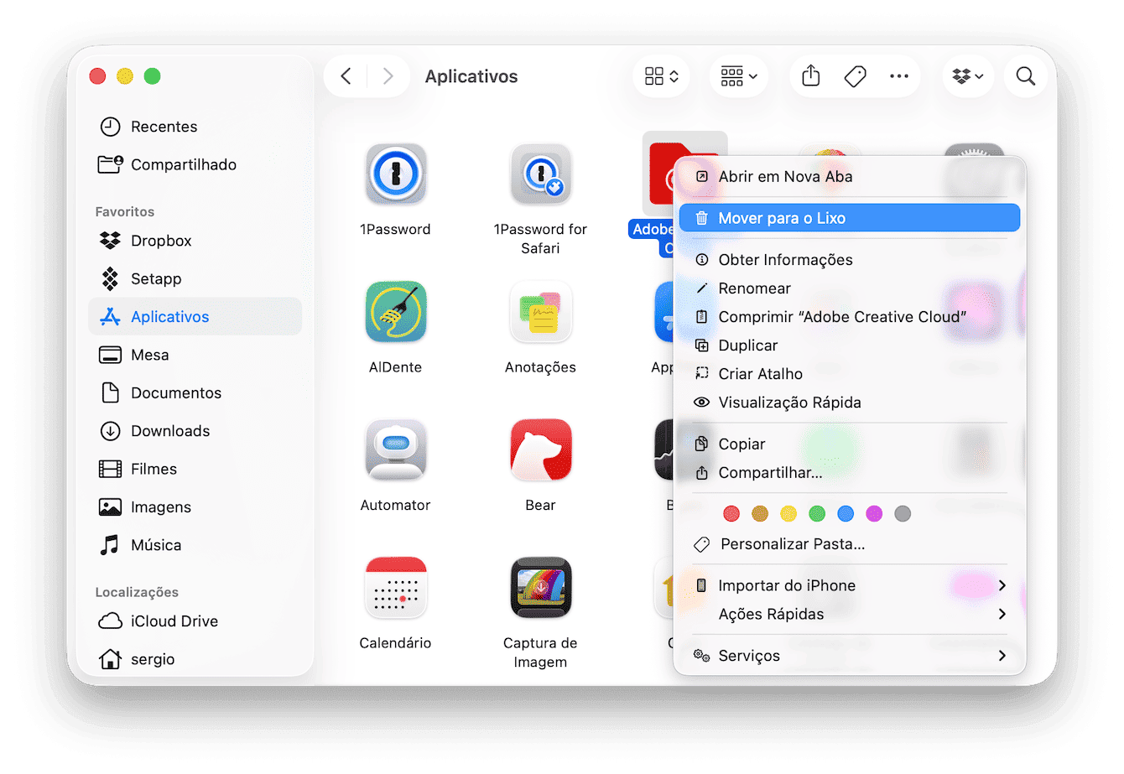
Task: Expand the Ações Rápidas submenu
Action: pos(850,614)
